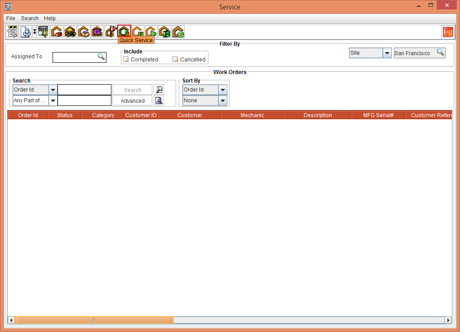Click the Status column header

[x=65, y=115]
